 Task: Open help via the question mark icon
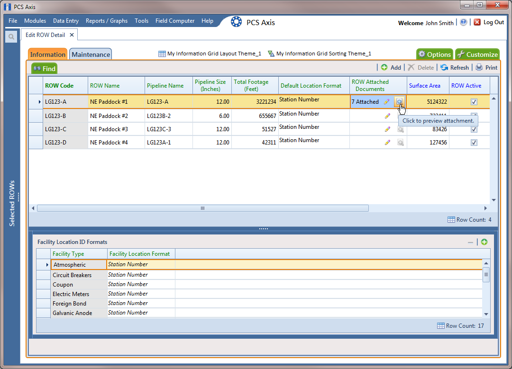[463, 22]
